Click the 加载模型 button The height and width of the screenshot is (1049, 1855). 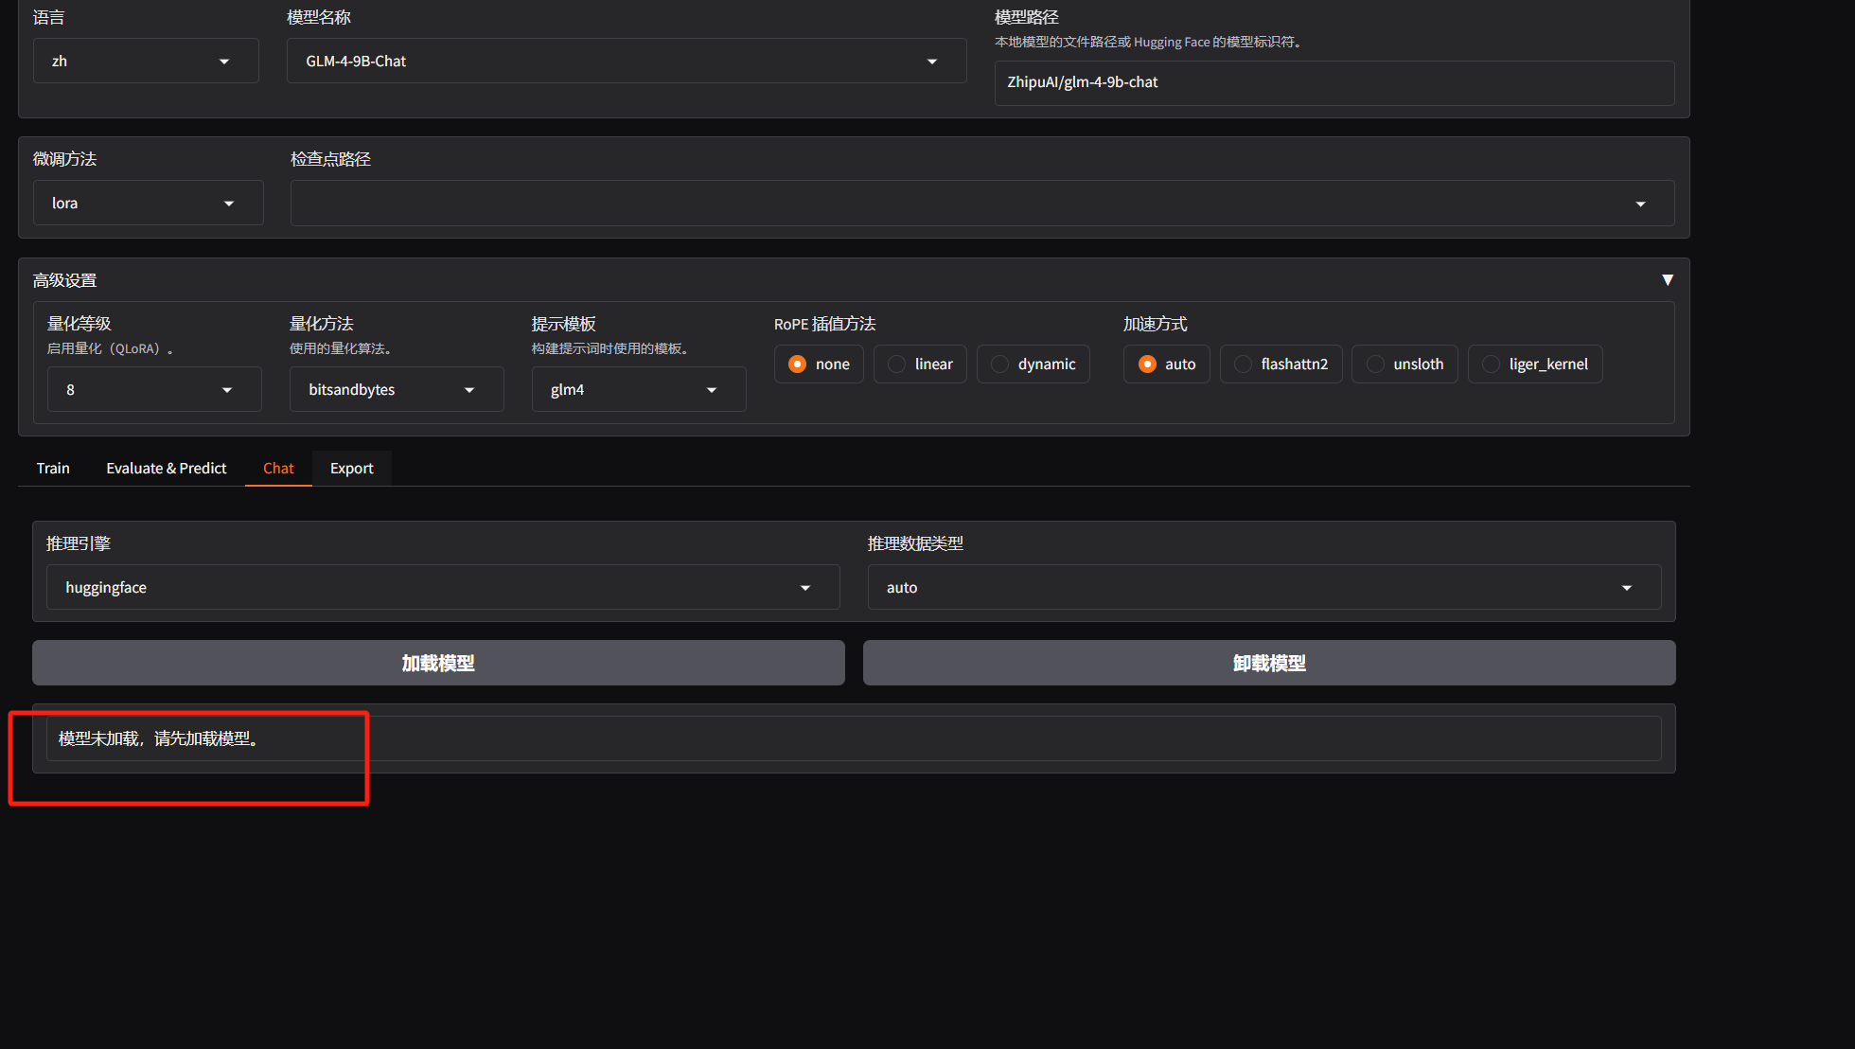(438, 663)
